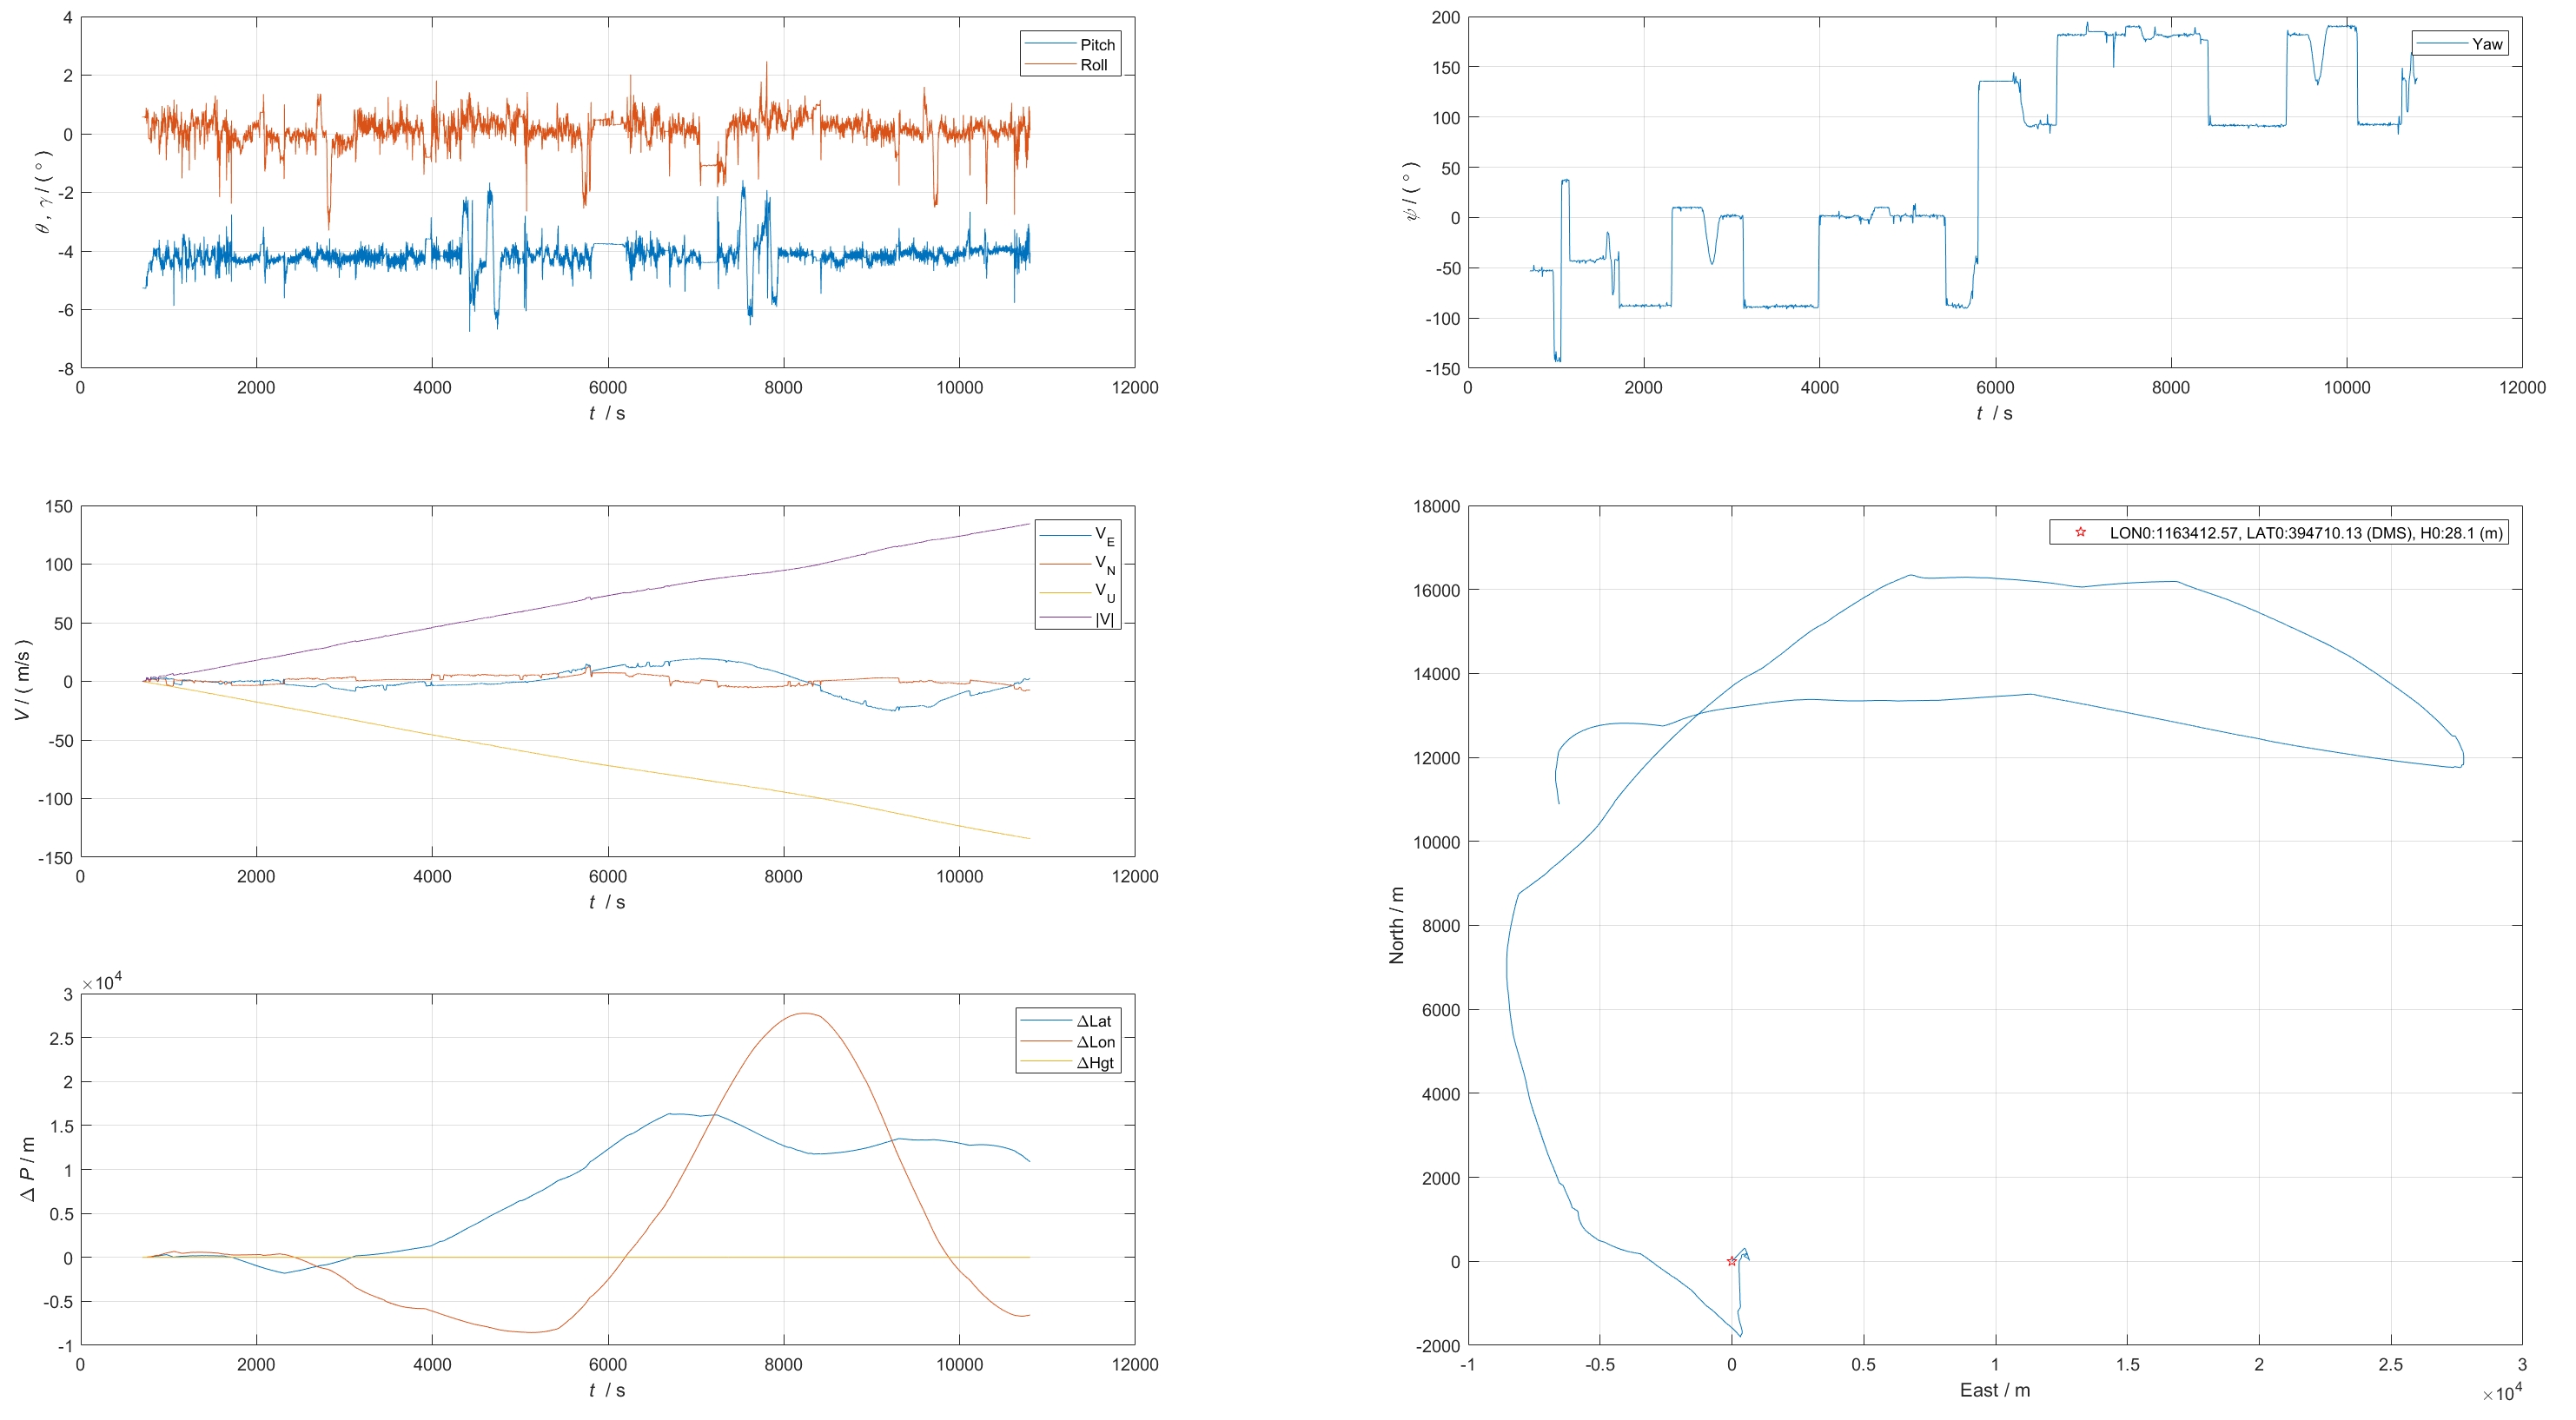Select the V_U legend entry
Viewport: 2576px width, 1420px height.
[x=1077, y=592]
